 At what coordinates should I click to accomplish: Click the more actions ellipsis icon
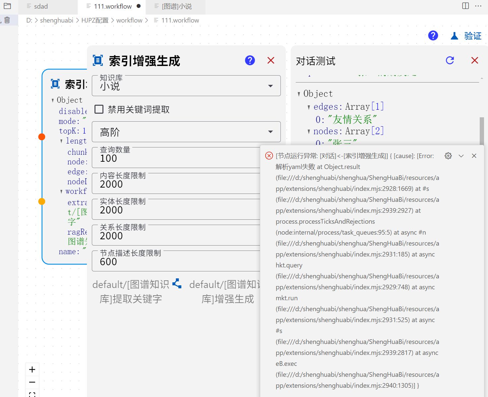point(478,6)
